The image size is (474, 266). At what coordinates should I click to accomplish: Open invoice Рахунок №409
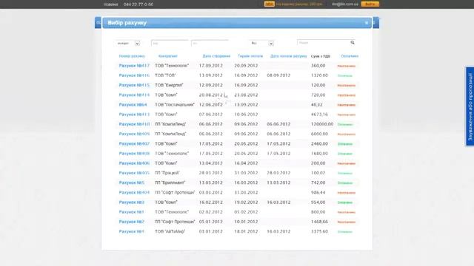(134, 134)
